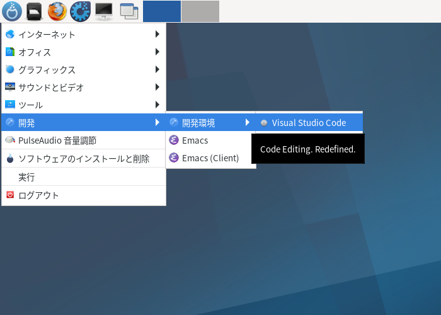Open ソフトウェアのインストールと削除
This screenshot has width=441, height=315.
tap(84, 159)
